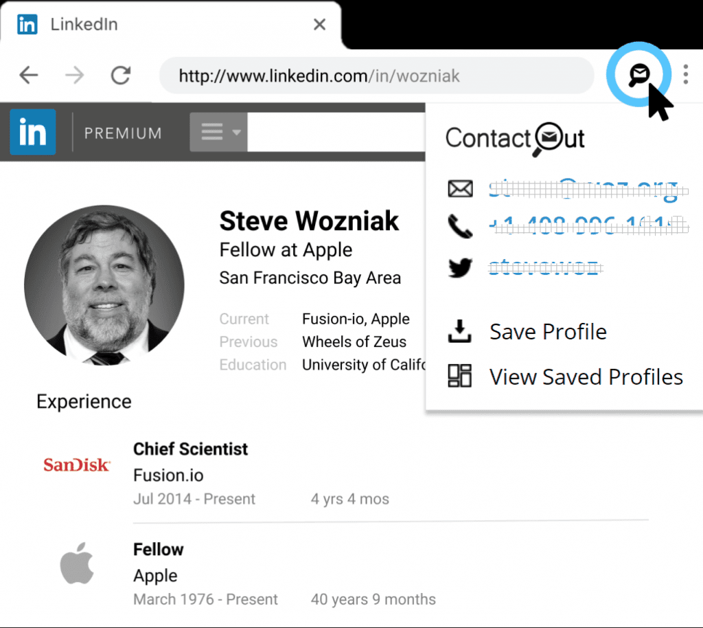Click the Apple logo in Experience
The width and height of the screenshot is (703, 628).
click(76, 565)
